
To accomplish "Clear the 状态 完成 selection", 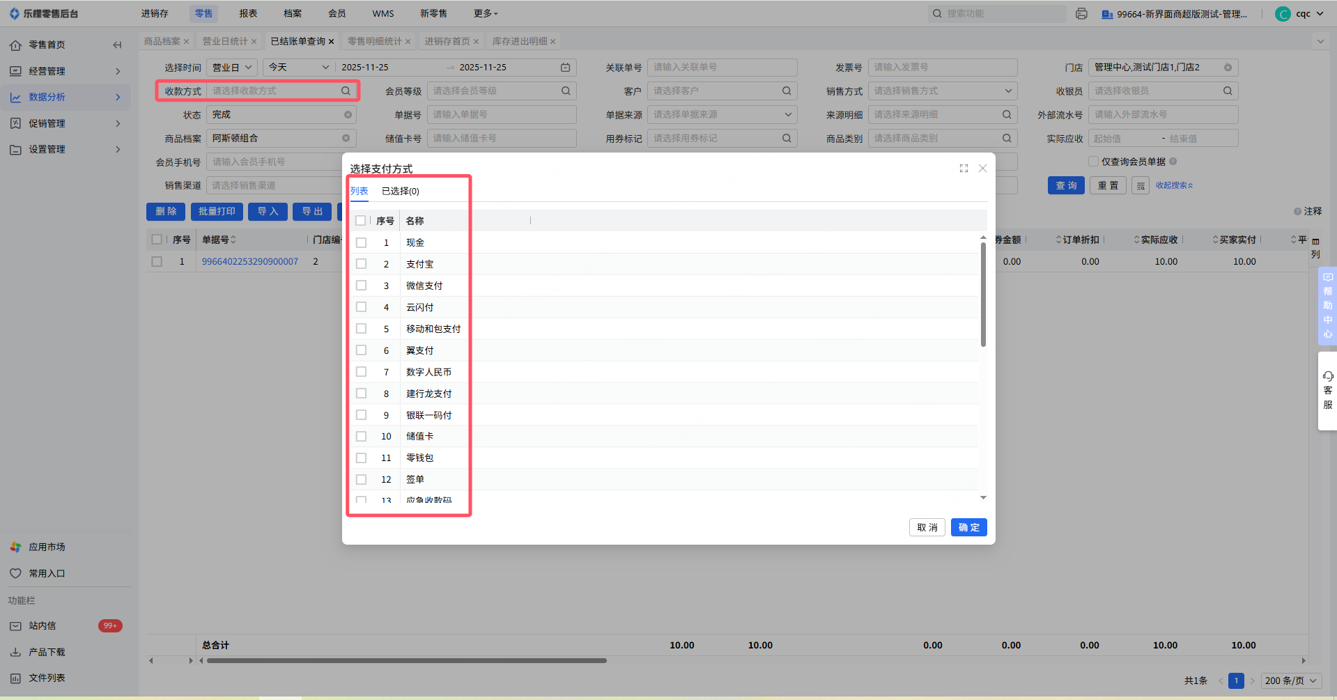I will [x=348, y=115].
